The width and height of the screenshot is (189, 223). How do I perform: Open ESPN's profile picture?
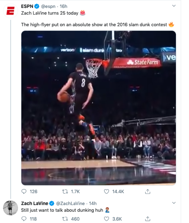(x=11, y=11)
